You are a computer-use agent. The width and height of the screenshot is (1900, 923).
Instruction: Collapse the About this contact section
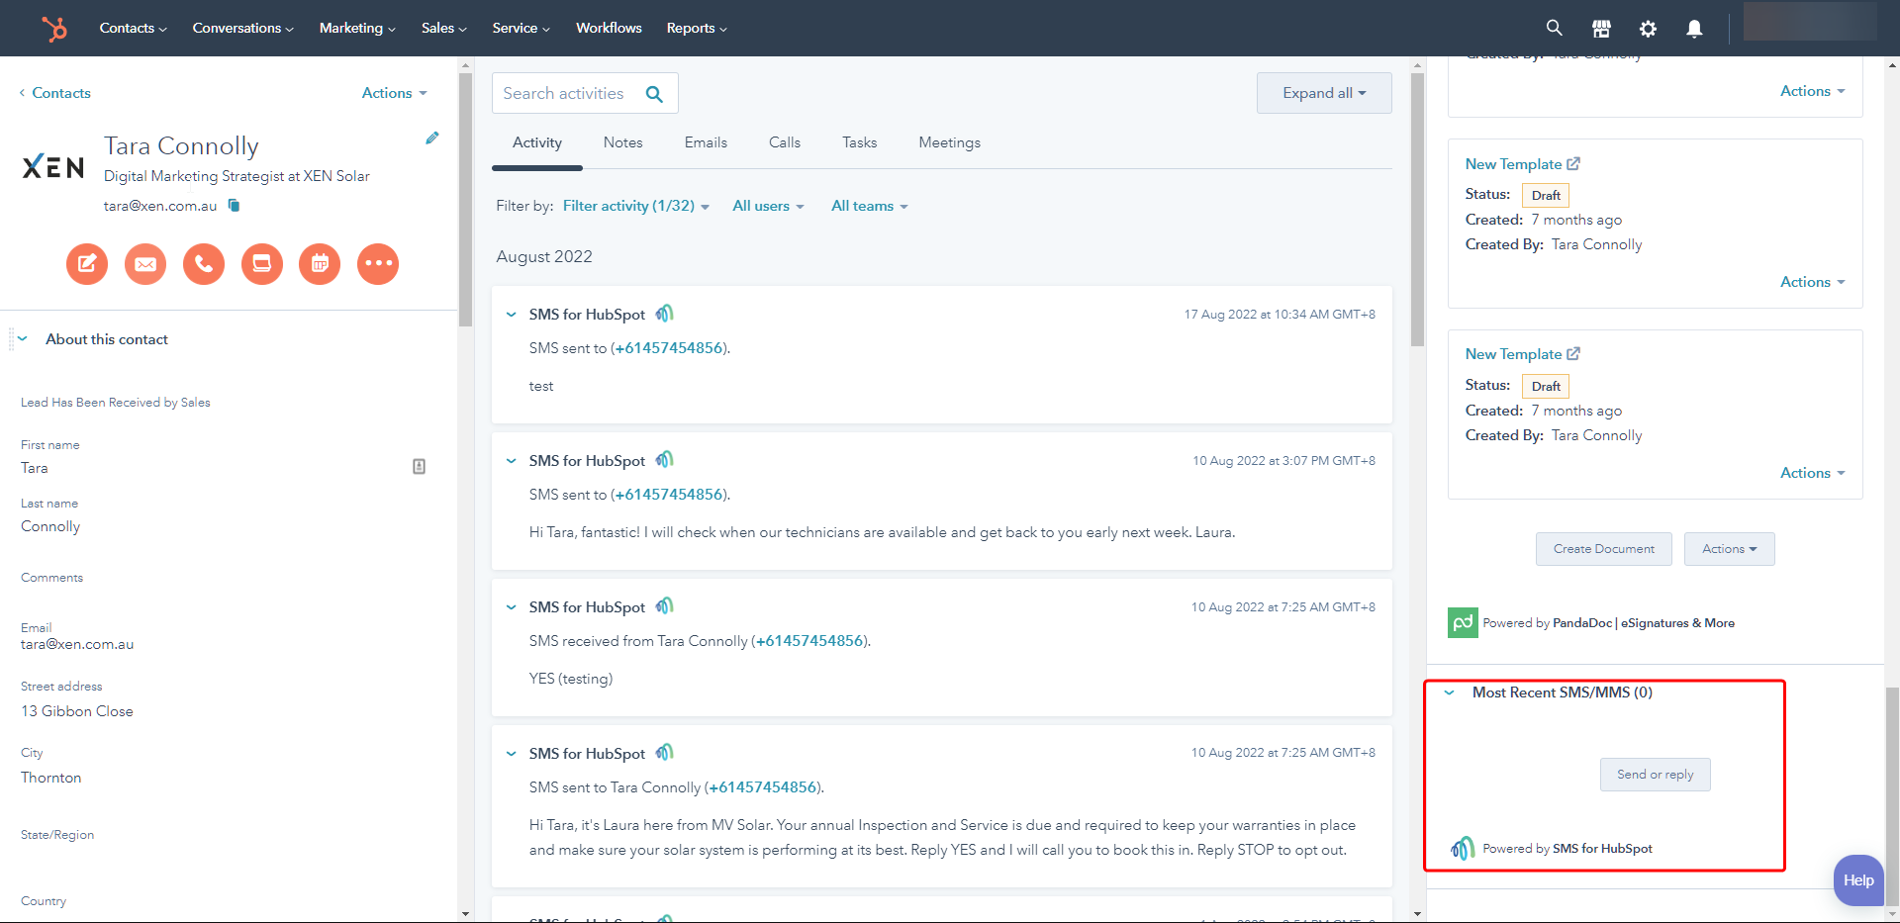23,339
